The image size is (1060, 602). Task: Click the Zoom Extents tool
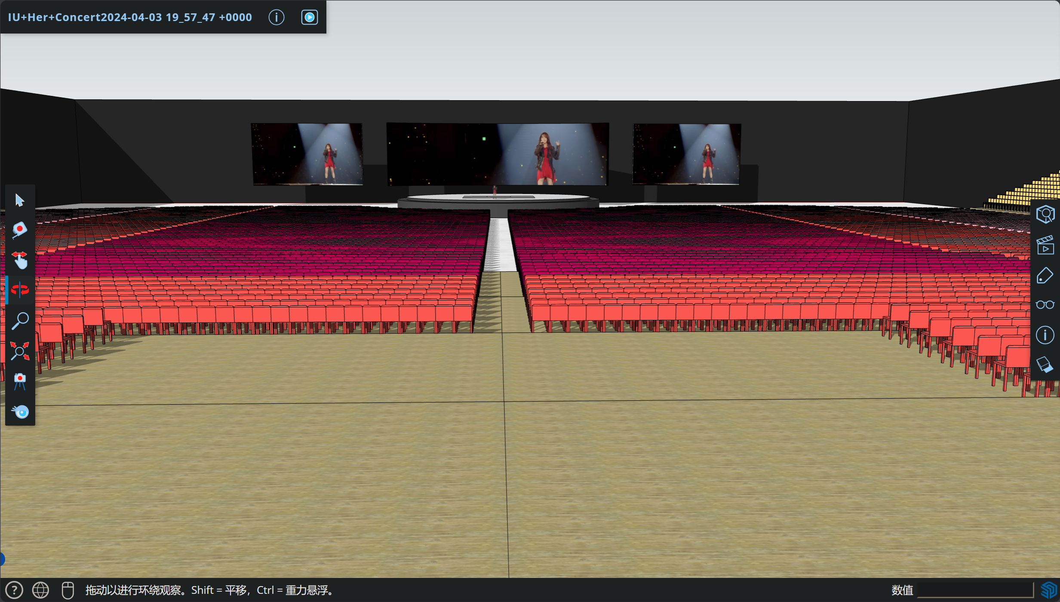(20, 351)
